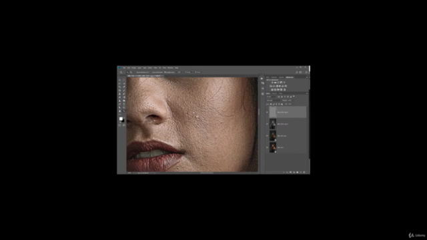
Task: Select the Gradient tool
Action: coord(124,97)
